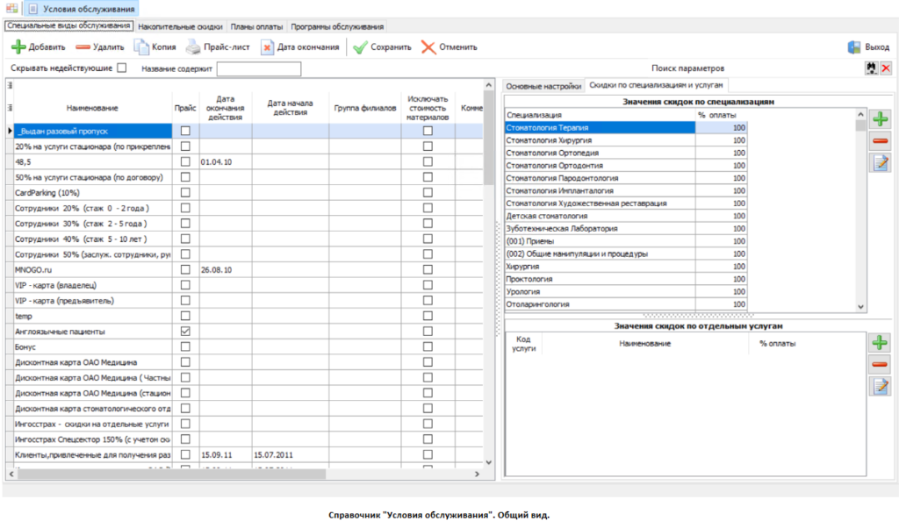
Task: Click the Дата окончания icon in the toolbar
Action: 268,47
